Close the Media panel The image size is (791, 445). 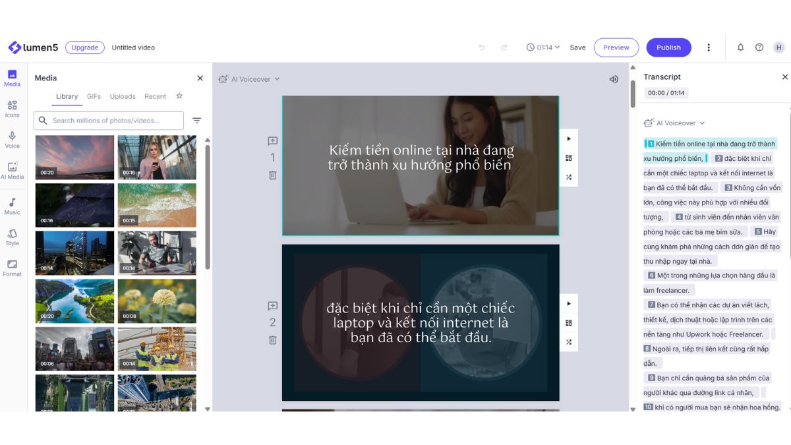point(200,78)
